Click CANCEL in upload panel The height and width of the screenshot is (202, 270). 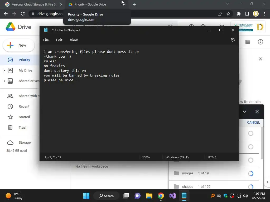click(x=253, y=123)
